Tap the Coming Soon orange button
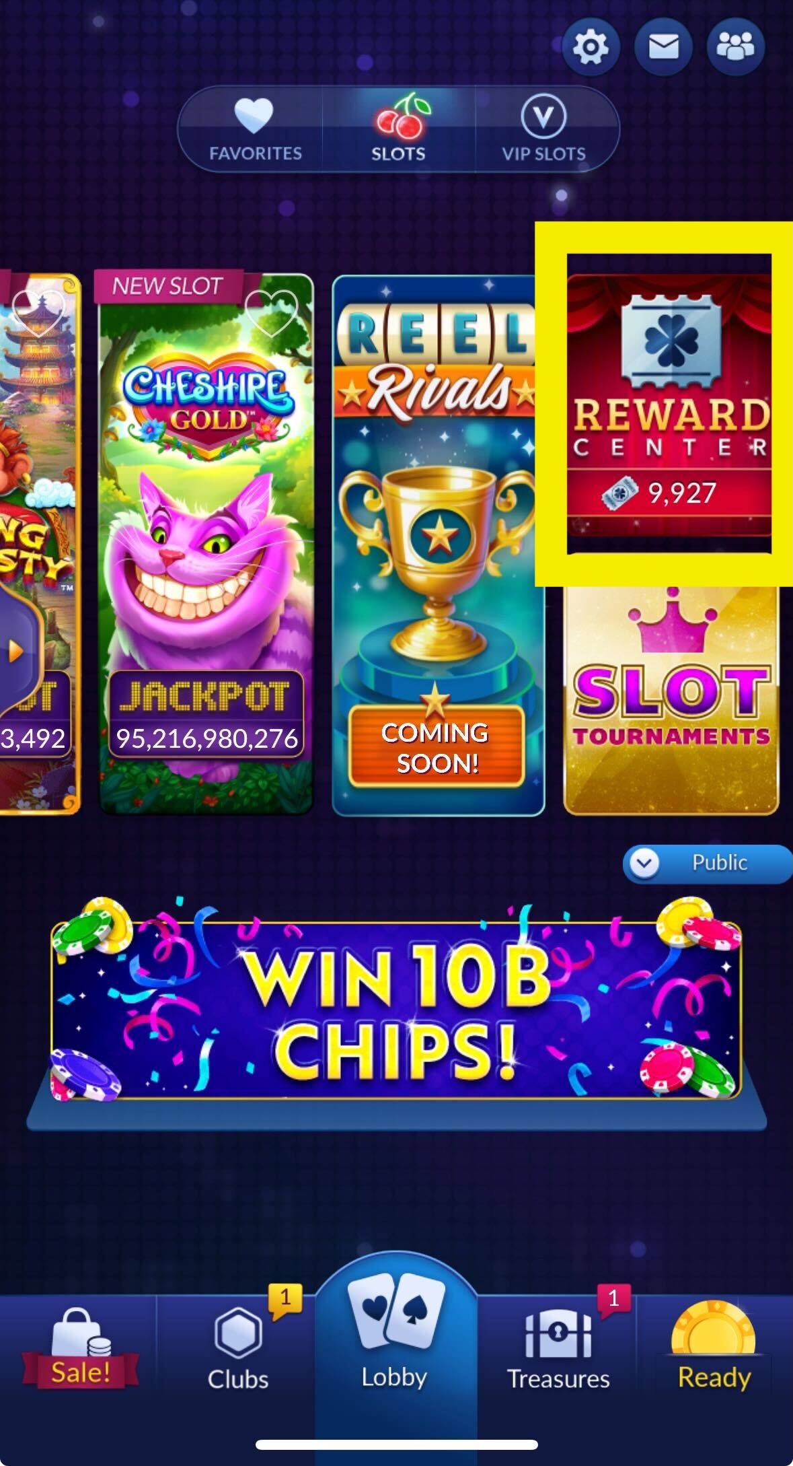Viewport: 793px width, 1466px height. [436, 747]
